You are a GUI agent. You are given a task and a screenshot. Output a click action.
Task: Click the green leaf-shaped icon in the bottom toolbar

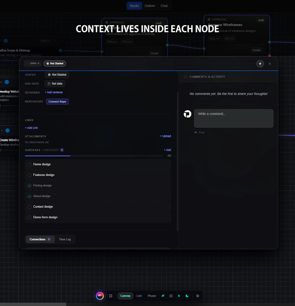point(163,296)
